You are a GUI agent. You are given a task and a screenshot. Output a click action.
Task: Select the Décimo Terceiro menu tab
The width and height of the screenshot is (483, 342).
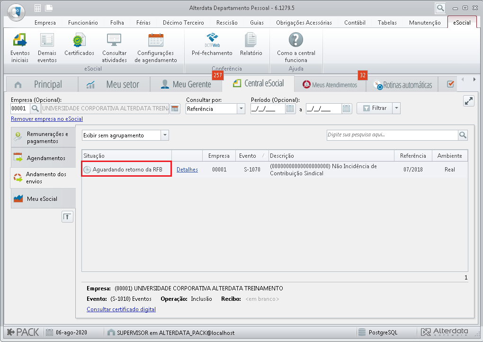coord(183,22)
